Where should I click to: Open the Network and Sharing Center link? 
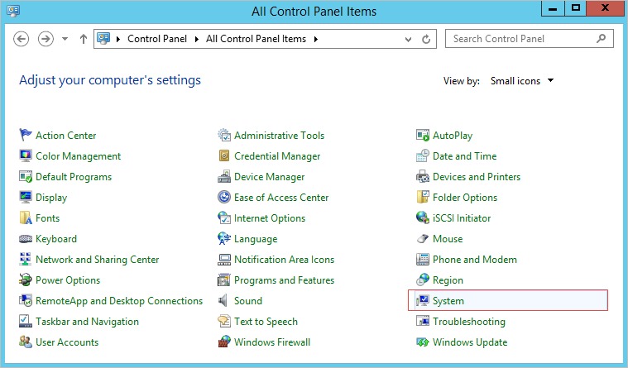[x=97, y=260]
